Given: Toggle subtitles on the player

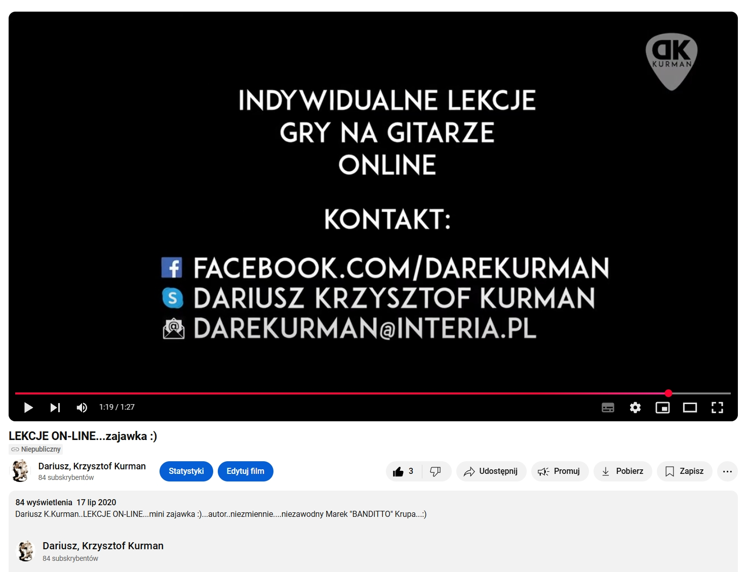Looking at the screenshot, I should 608,408.
